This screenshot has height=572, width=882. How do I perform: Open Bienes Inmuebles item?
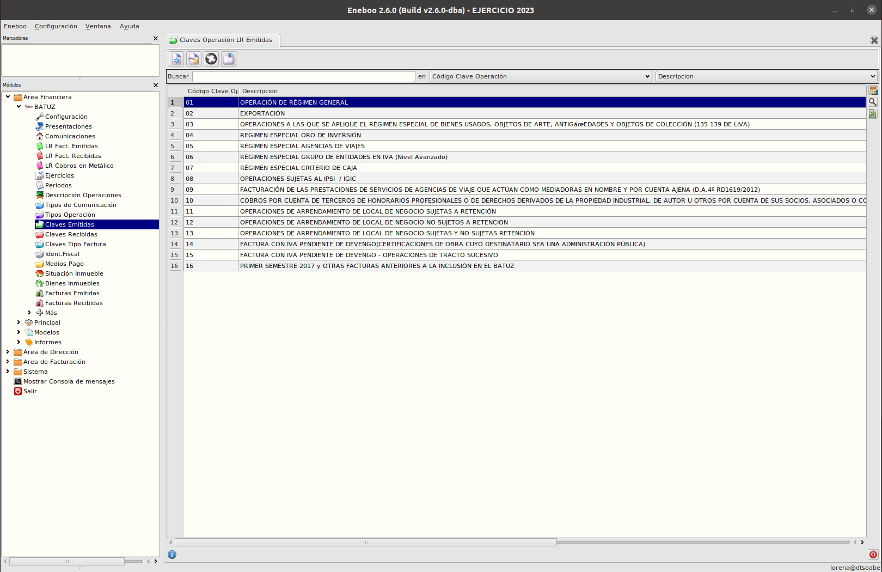tap(68, 283)
